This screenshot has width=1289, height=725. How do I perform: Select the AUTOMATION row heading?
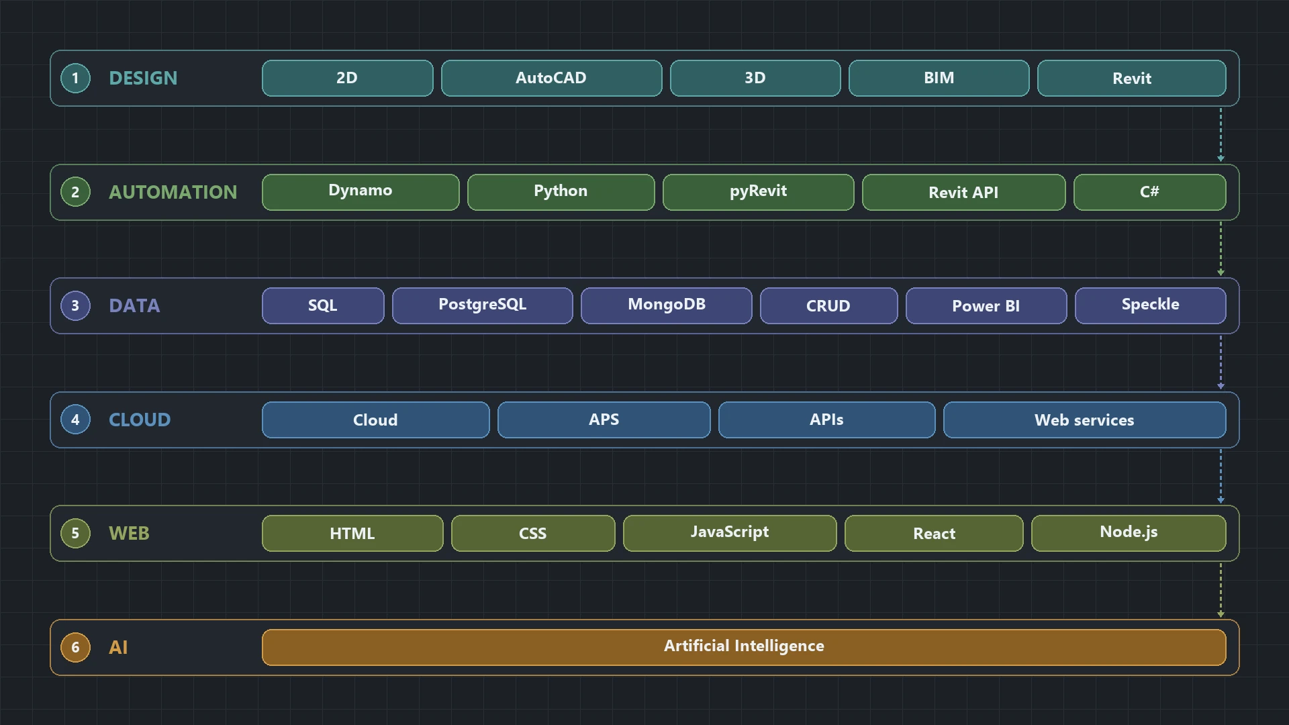(173, 192)
